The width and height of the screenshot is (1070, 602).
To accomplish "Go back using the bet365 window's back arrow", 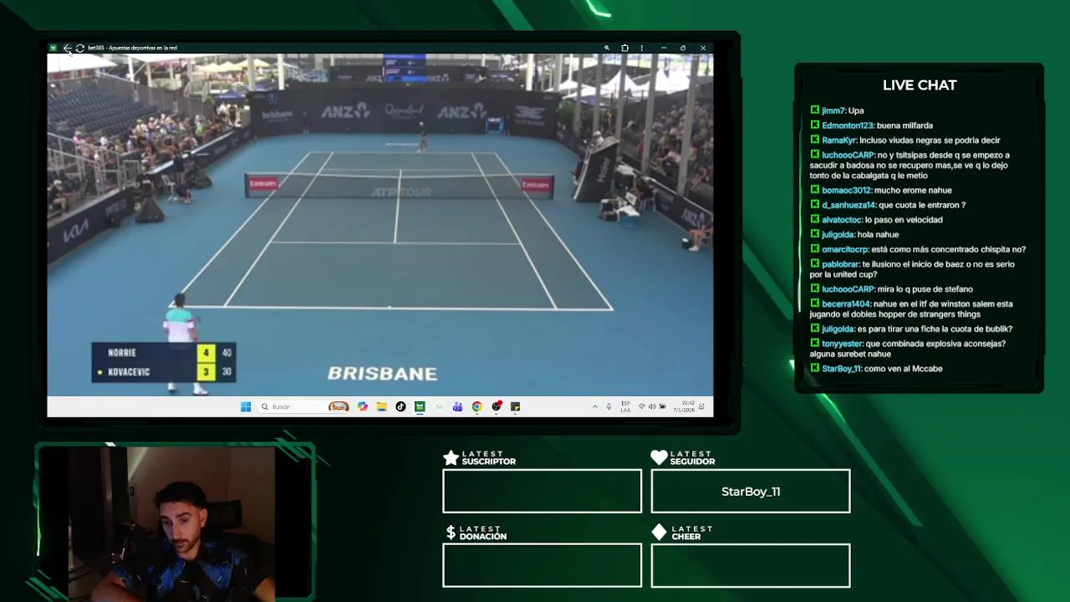I will pyautogui.click(x=68, y=48).
